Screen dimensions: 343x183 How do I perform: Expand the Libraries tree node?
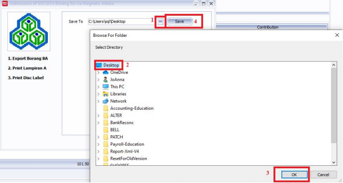(x=99, y=94)
